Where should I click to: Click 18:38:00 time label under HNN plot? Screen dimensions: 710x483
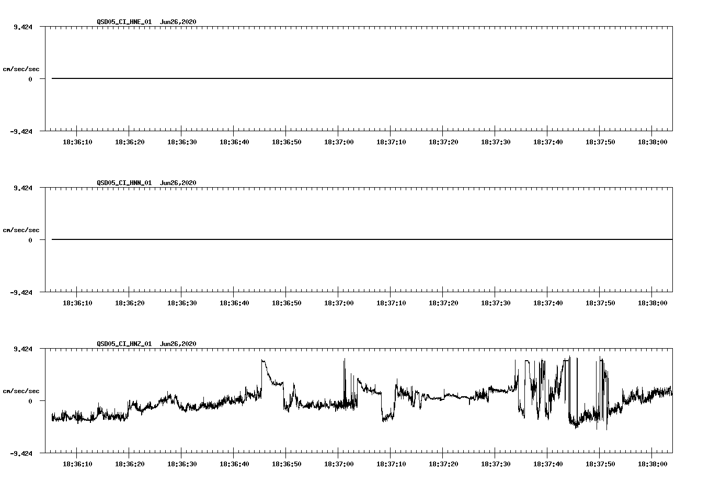(652, 303)
